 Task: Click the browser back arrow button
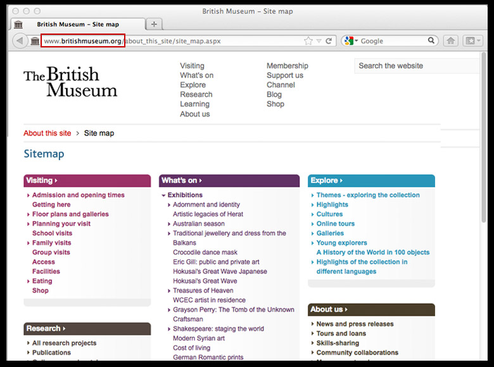[20, 41]
